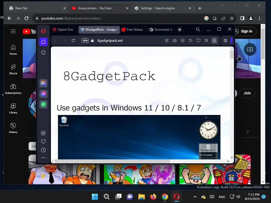271x203 pixels.
Task: Click Chrome's share this page icon
Action: pos(223,18)
